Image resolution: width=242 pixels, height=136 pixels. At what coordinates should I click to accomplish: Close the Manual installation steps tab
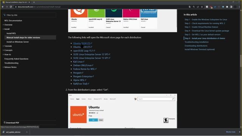pos(29,2)
